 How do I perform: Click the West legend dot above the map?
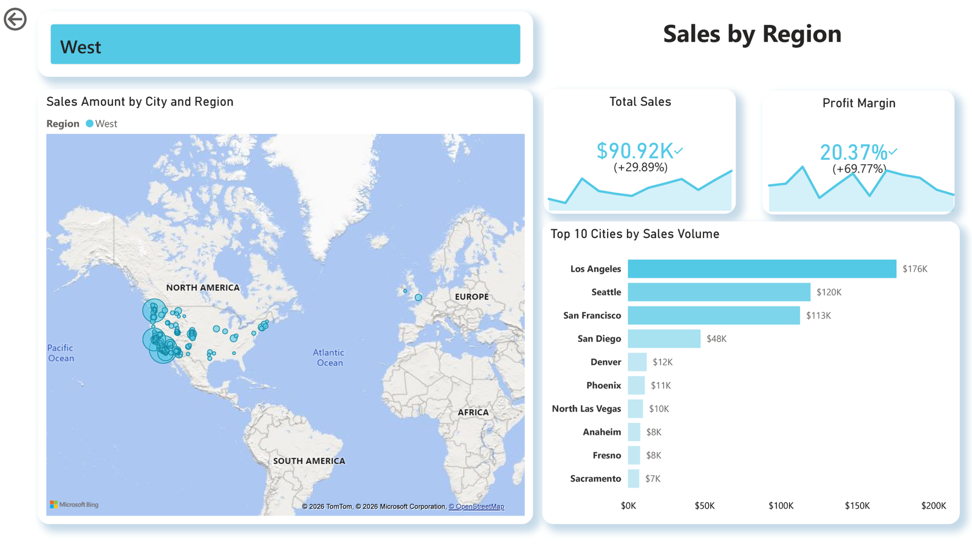[x=90, y=123]
